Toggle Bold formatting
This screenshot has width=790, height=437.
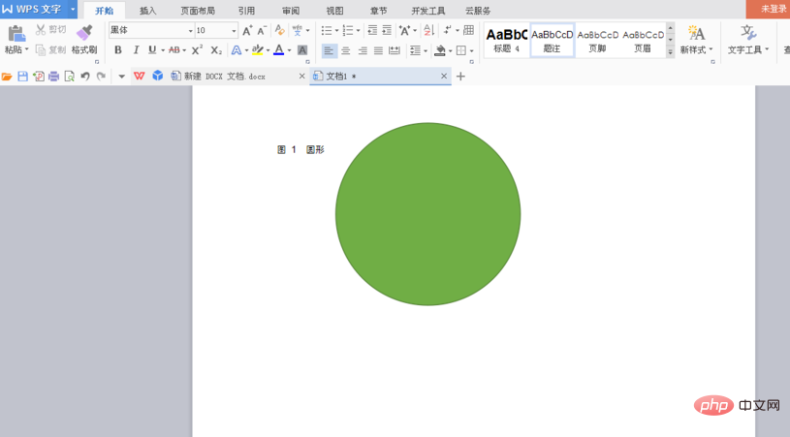(x=118, y=50)
